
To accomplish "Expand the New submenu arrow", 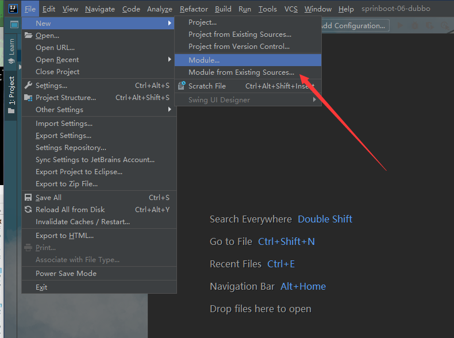I will point(170,24).
